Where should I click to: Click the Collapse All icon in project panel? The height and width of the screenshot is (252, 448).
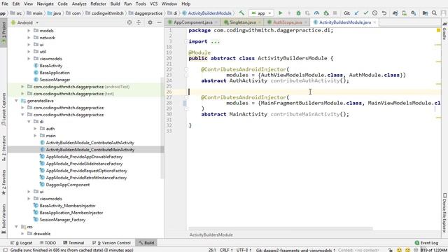[x=139, y=22]
